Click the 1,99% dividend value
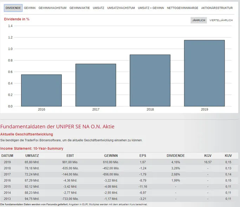240x207 pixels. 176,181
